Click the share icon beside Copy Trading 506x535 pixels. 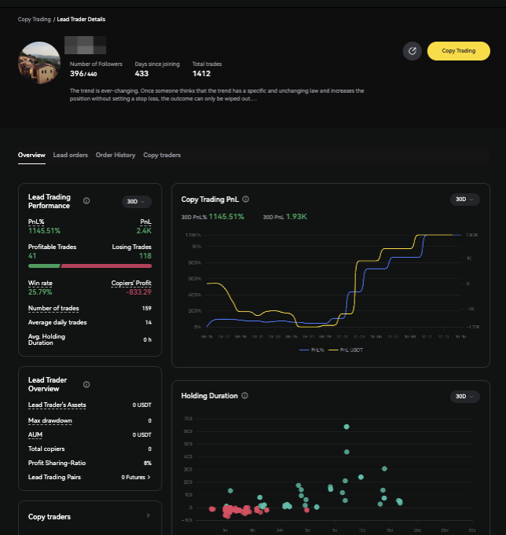[412, 51]
